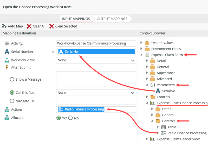
Task: Click the Workflow View hierarchy icon
Action: tap(7, 60)
